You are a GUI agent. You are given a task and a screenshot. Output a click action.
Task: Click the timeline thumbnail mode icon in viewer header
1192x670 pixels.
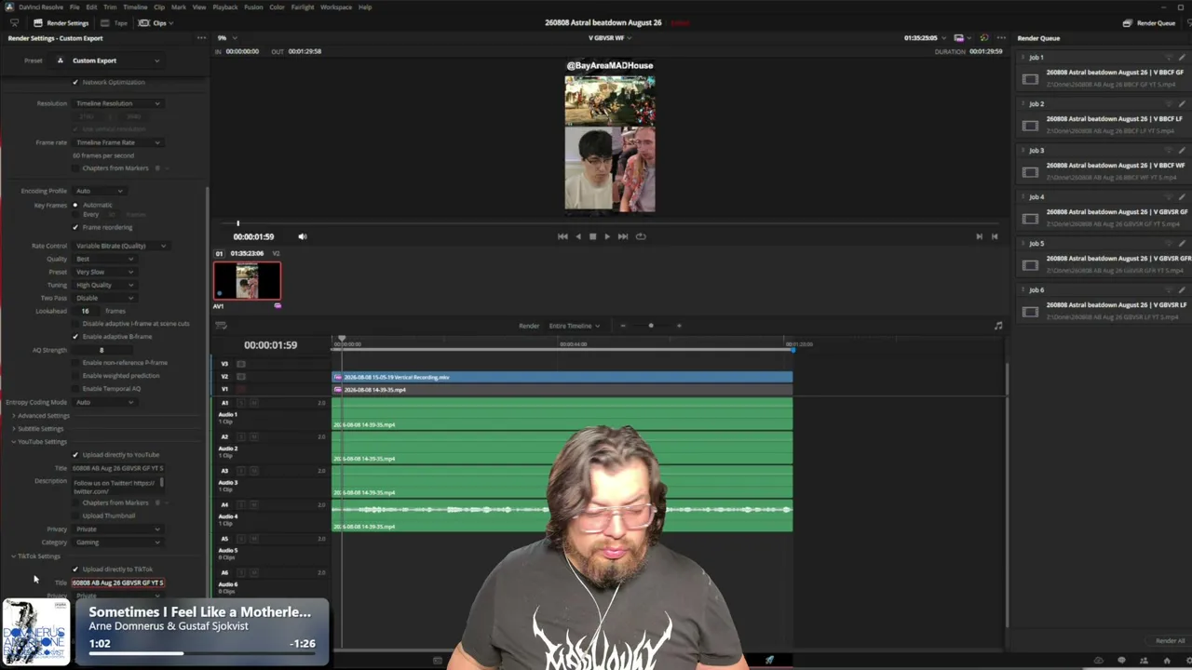pos(959,38)
